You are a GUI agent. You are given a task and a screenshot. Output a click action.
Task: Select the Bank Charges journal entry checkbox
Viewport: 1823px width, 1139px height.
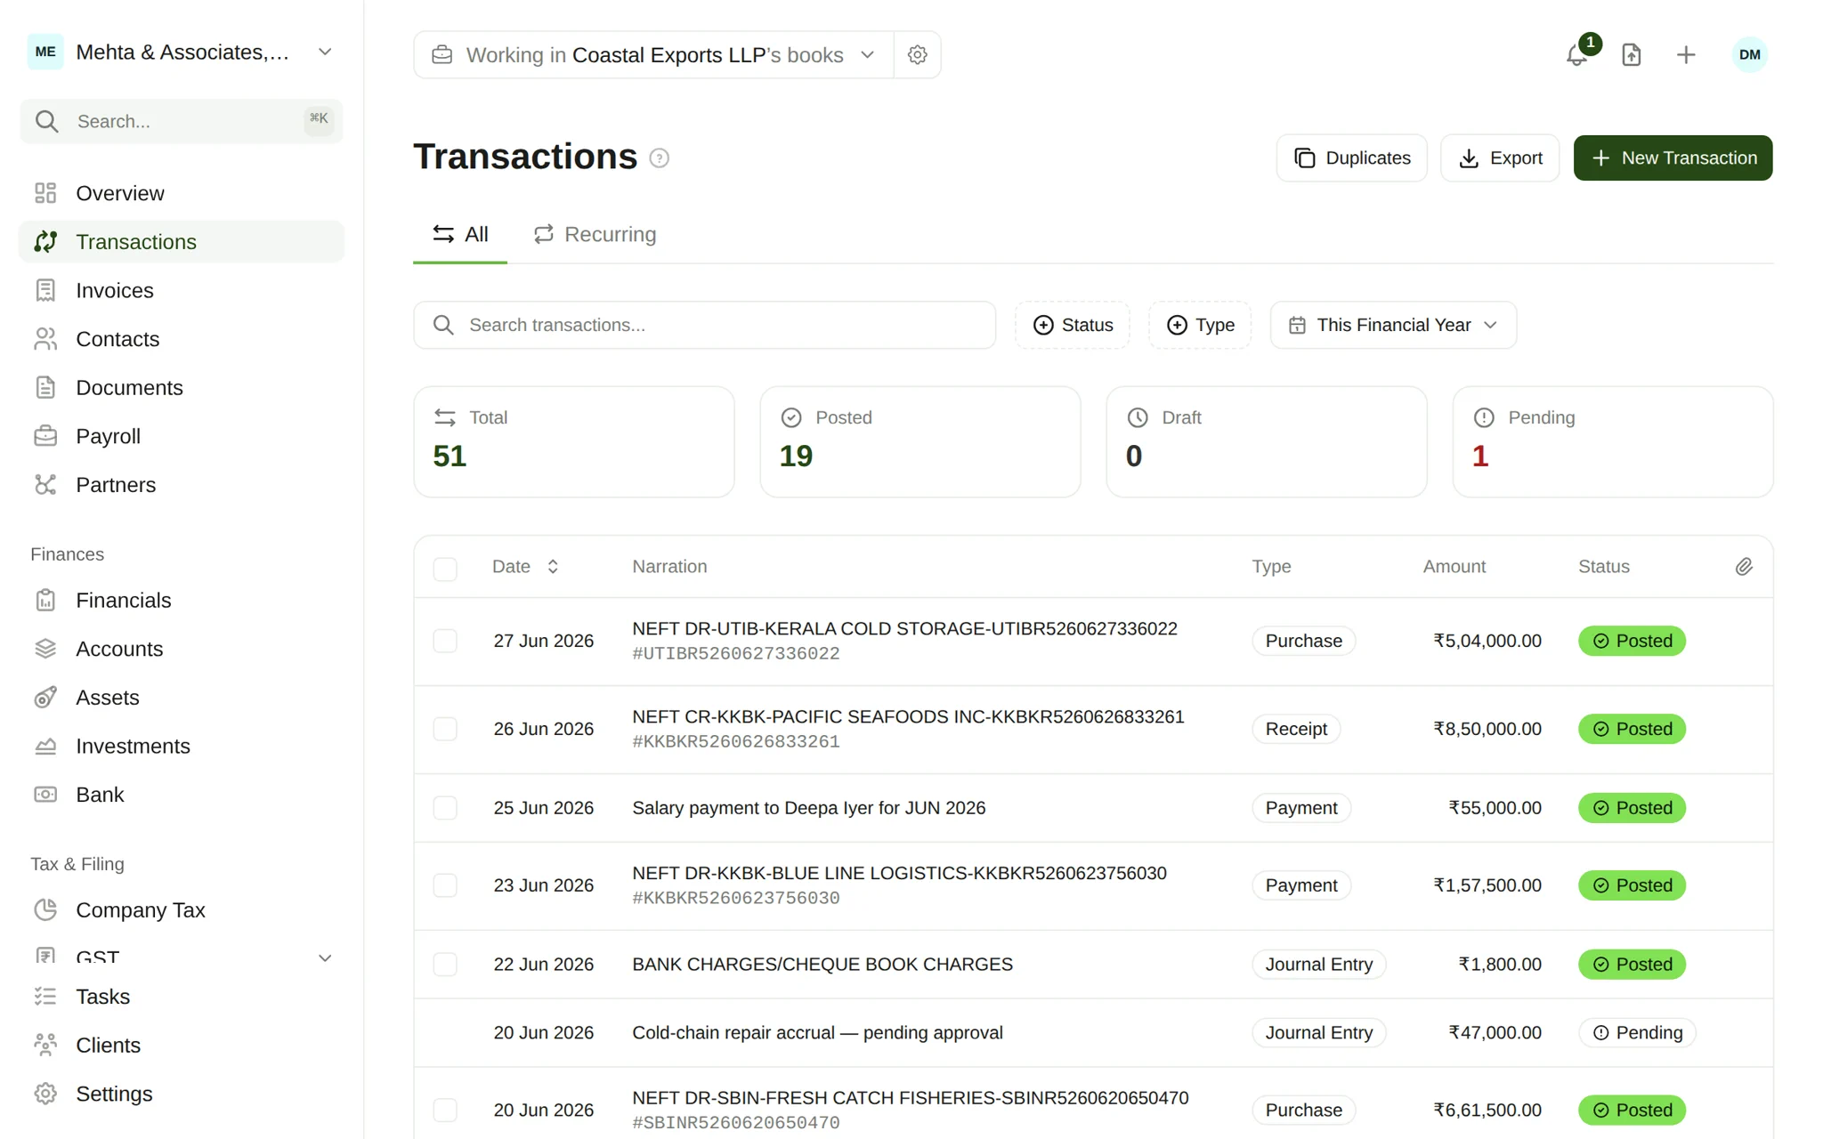coord(445,965)
